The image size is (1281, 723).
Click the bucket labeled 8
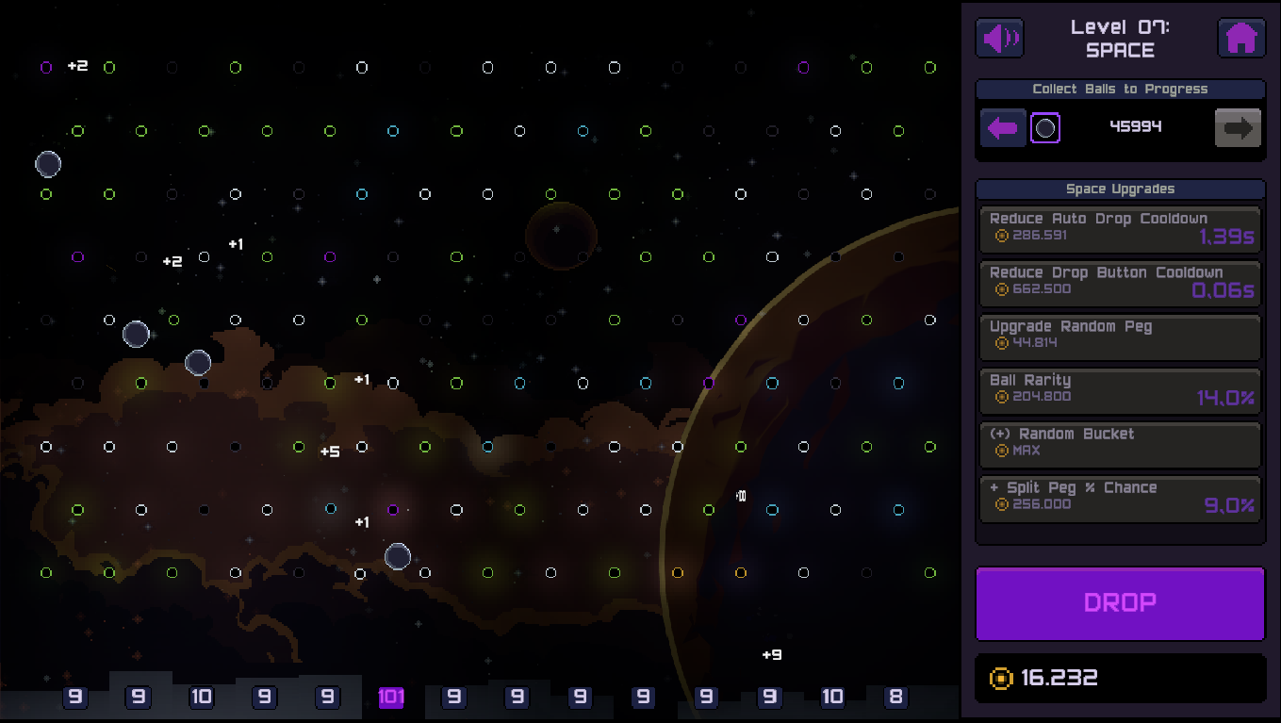pos(895,698)
